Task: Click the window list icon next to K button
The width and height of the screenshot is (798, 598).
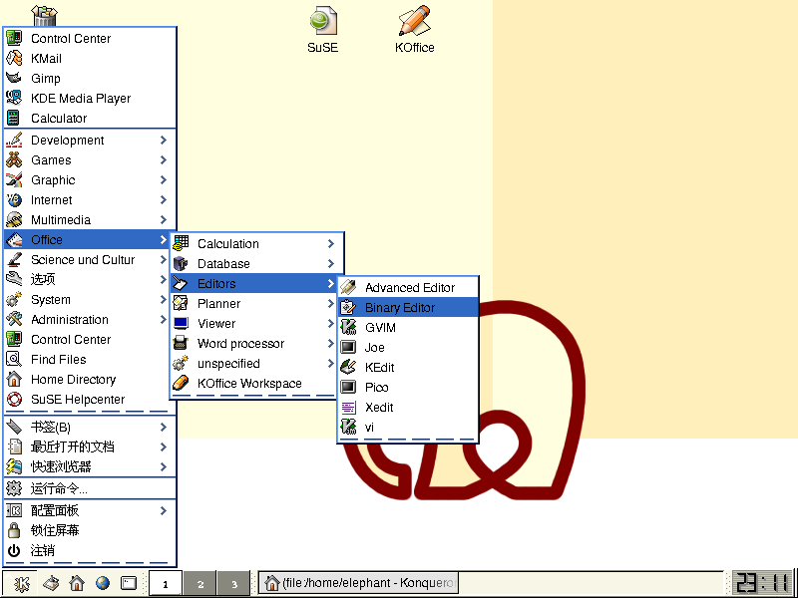Action: tap(51, 583)
